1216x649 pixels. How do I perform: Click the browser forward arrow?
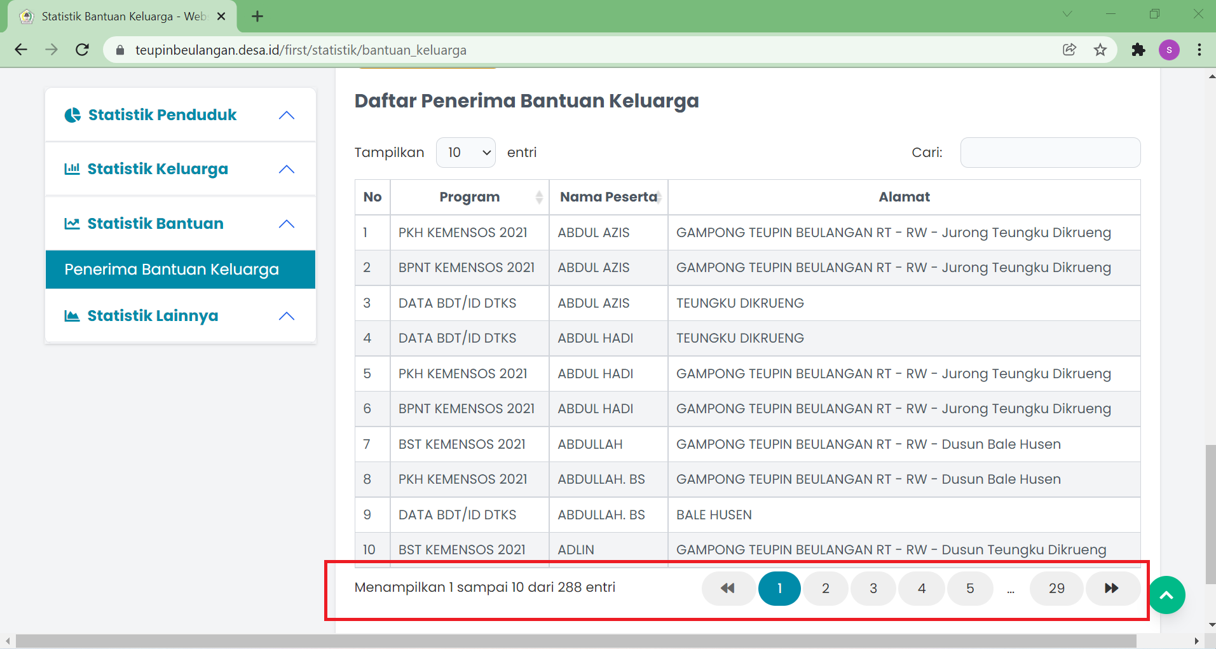click(51, 50)
